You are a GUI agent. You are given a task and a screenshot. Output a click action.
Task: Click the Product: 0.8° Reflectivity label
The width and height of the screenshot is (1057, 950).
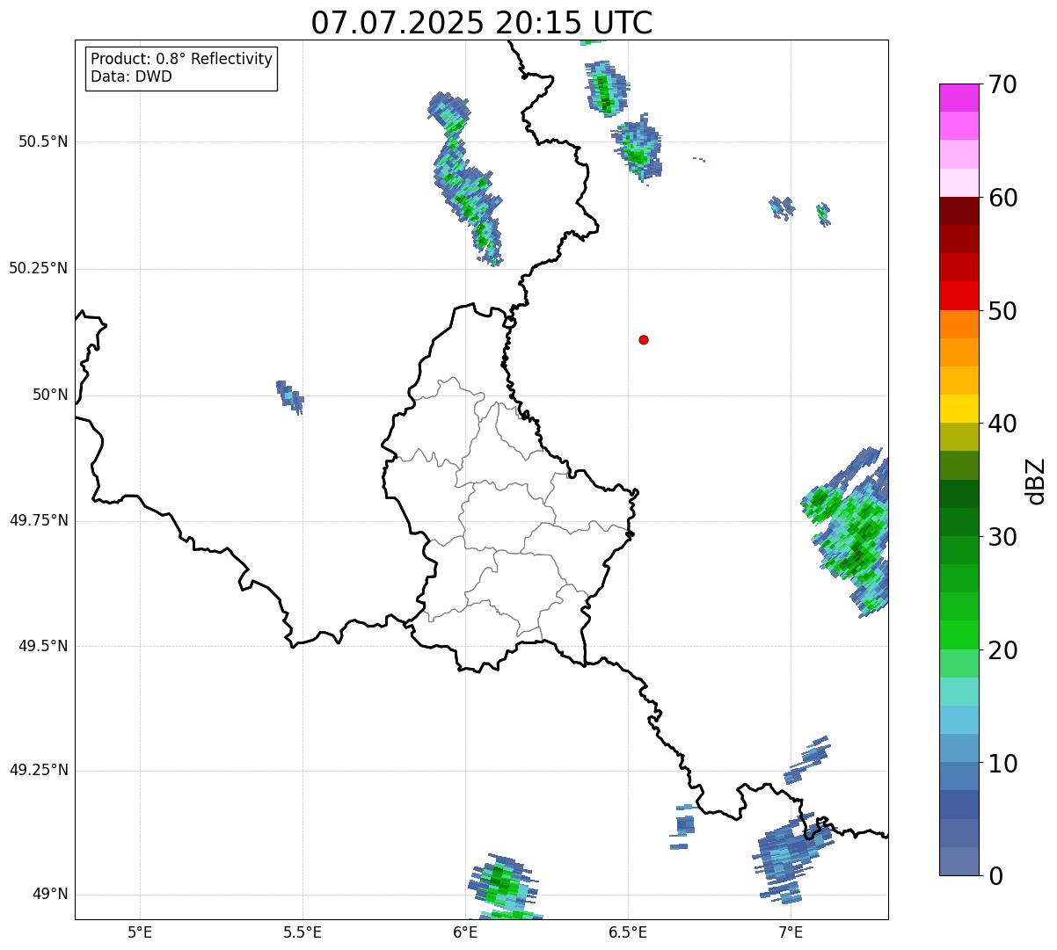tap(182, 59)
